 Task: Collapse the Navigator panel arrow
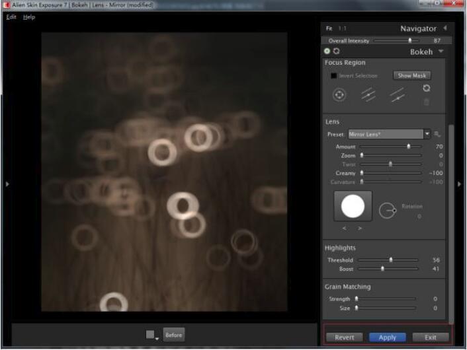445,28
